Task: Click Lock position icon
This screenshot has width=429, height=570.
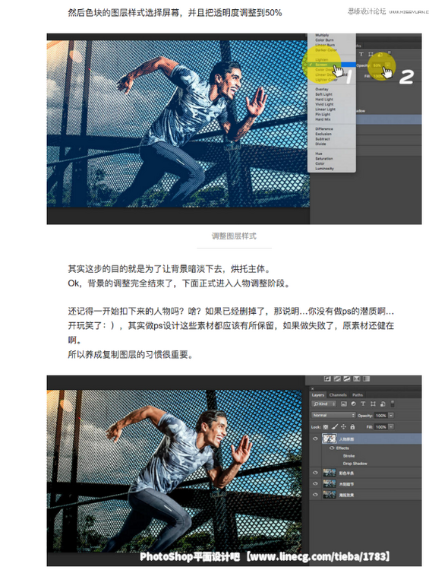Action: [343, 427]
